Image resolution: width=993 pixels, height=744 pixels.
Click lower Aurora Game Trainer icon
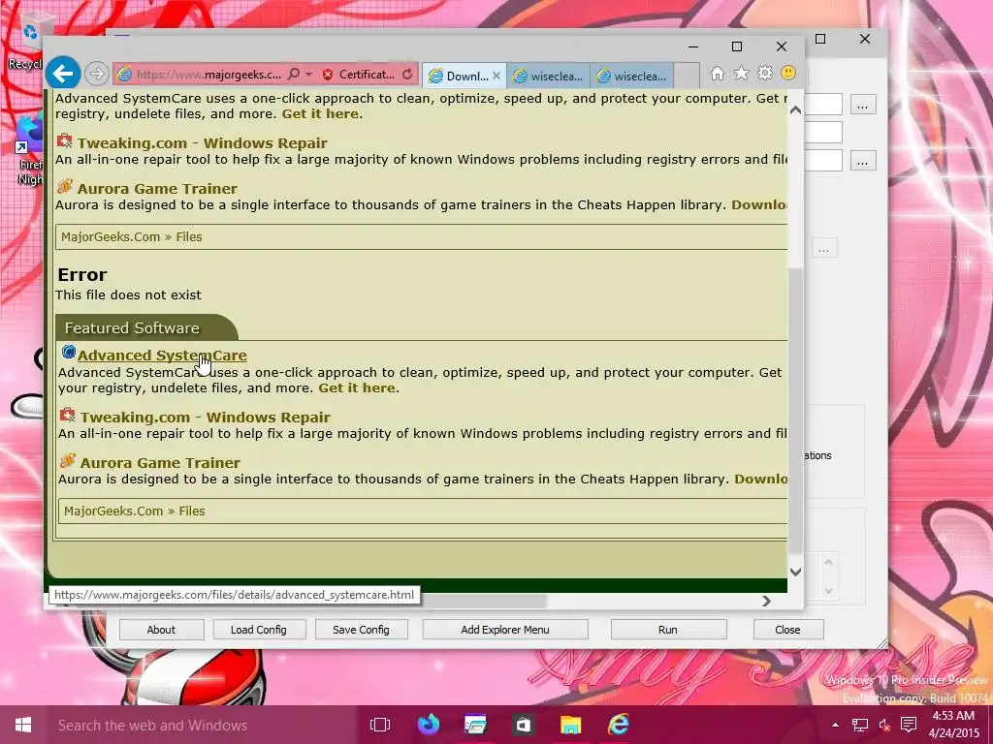pyautogui.click(x=67, y=460)
